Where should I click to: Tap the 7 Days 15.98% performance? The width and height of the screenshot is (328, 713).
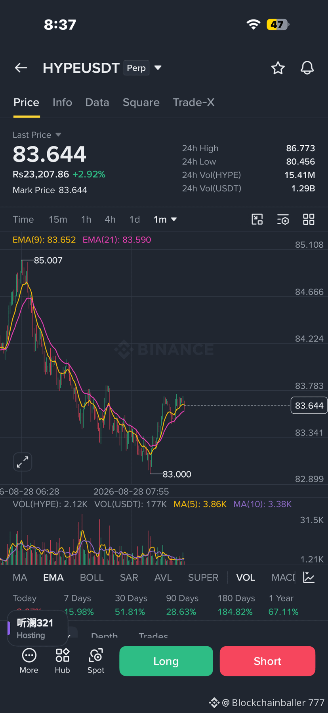[x=78, y=605]
